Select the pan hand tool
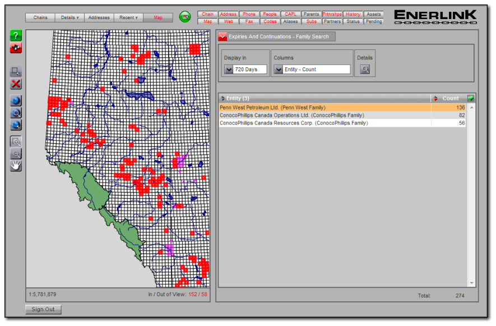Viewport: 496px width, 326px height. tap(16, 166)
